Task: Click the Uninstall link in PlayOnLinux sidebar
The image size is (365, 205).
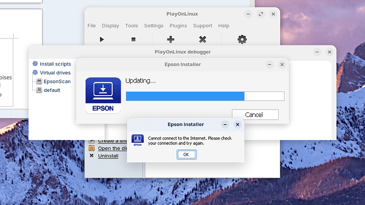Action: coord(108,156)
